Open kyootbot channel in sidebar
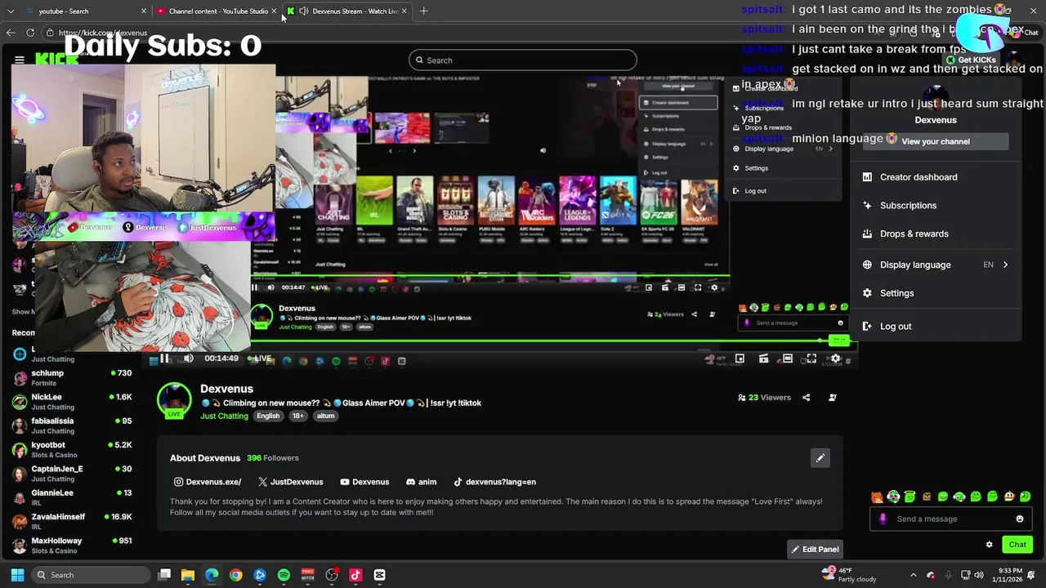This screenshot has width=1046, height=588. coord(72,450)
